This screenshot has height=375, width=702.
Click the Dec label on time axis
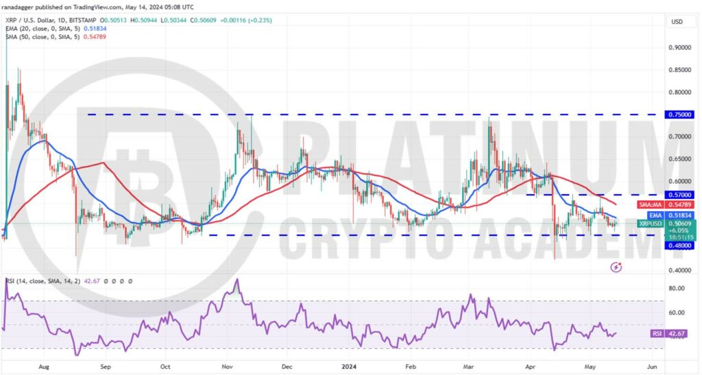click(287, 367)
